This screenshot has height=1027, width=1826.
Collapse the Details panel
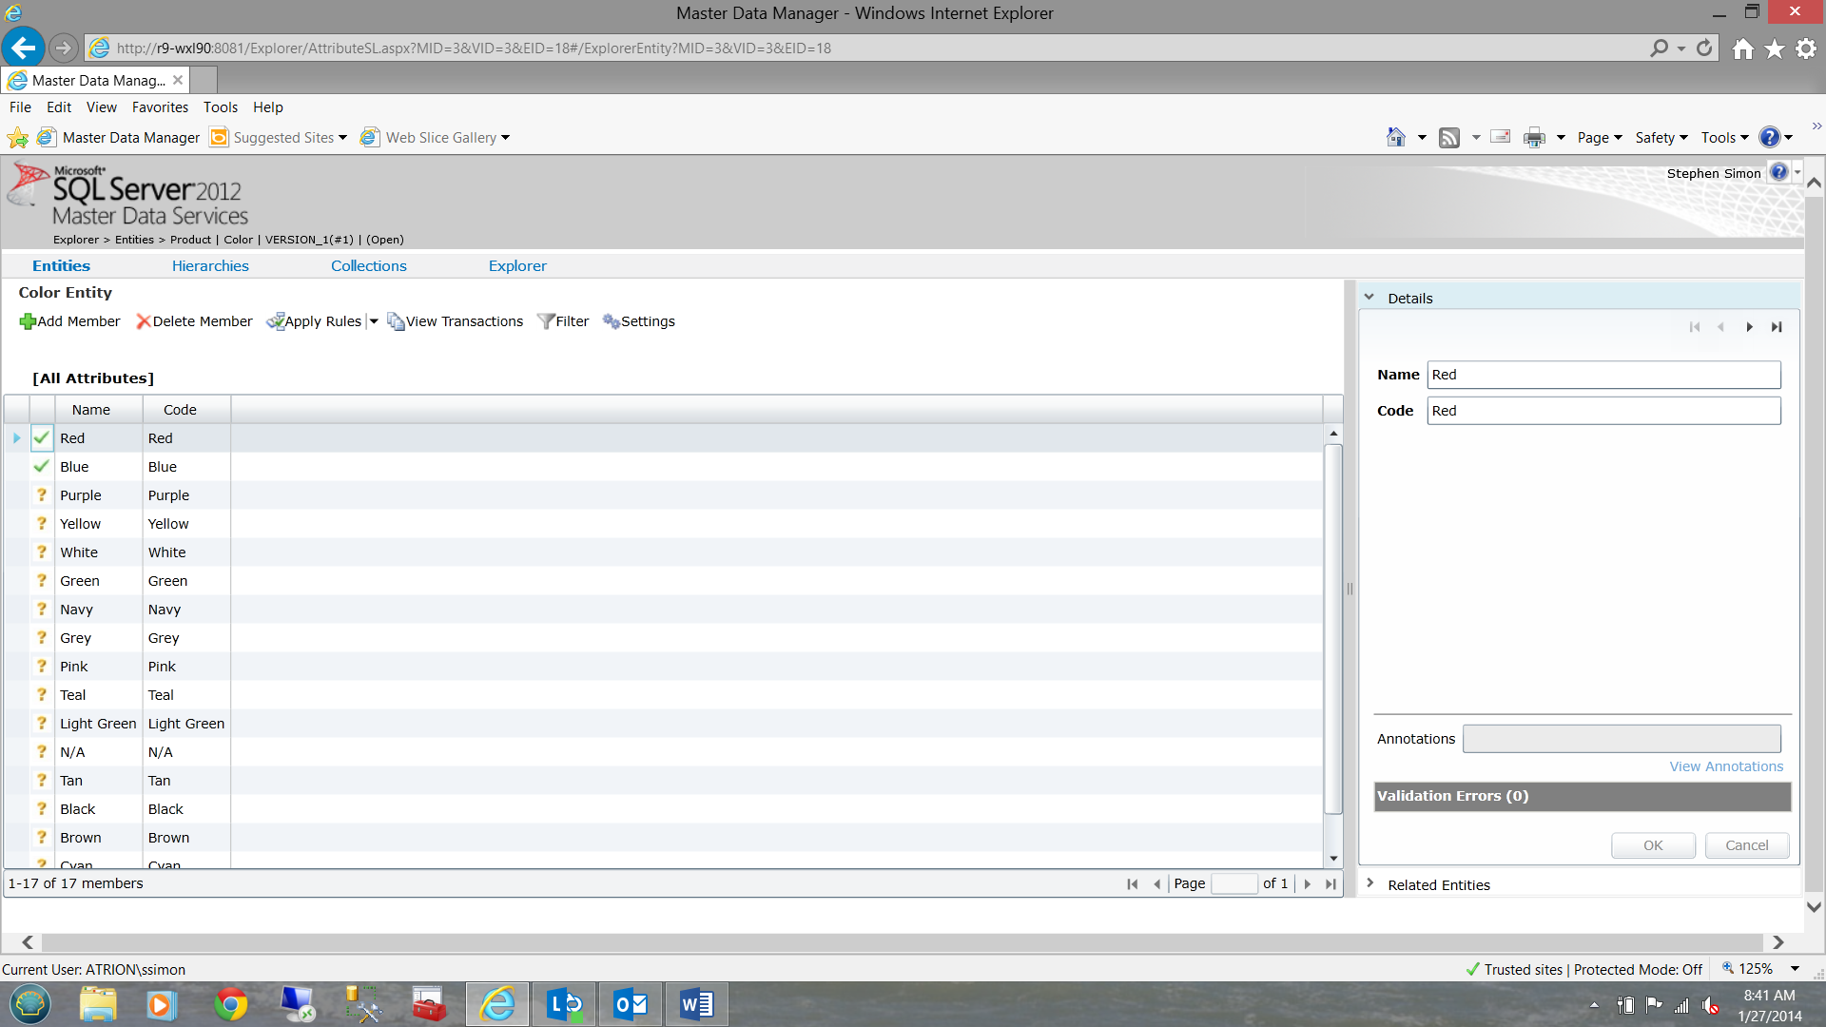tap(1369, 298)
